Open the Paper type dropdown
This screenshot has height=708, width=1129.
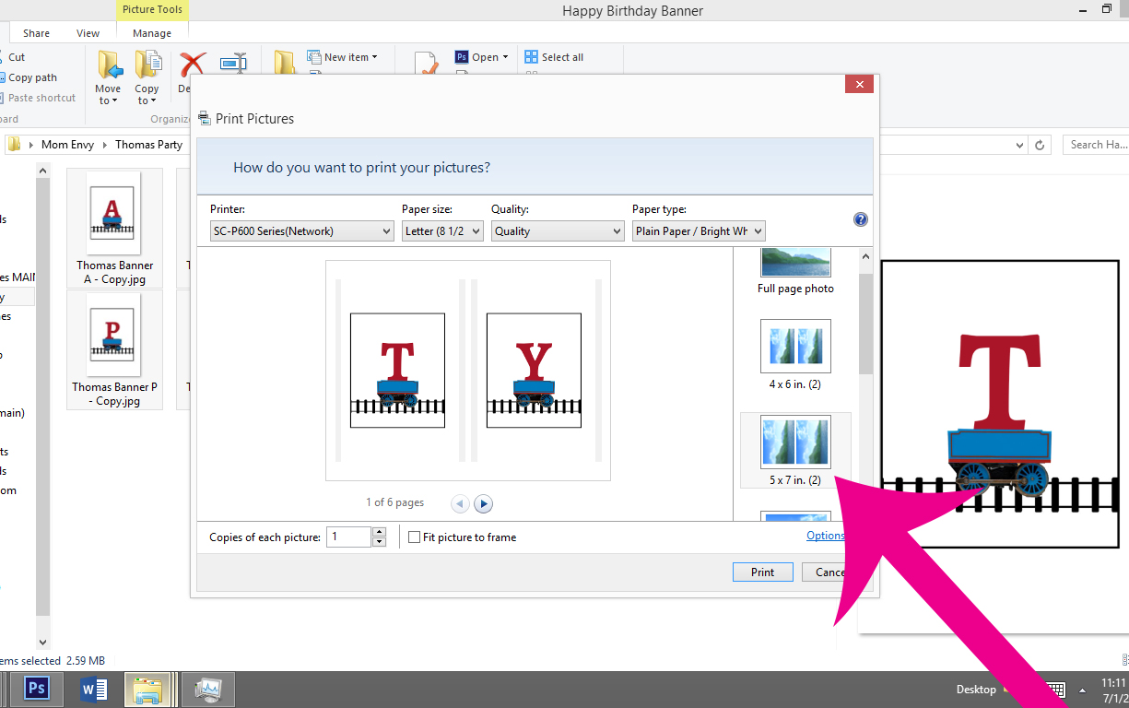tap(699, 231)
